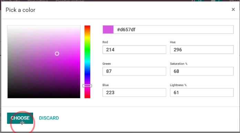Select yellow on the hue strip
The image size is (240, 133).
(87, 38)
